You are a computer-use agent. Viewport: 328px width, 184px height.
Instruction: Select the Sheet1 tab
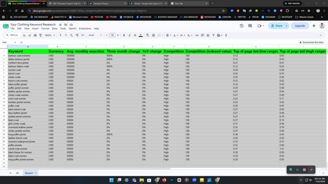click(29, 173)
